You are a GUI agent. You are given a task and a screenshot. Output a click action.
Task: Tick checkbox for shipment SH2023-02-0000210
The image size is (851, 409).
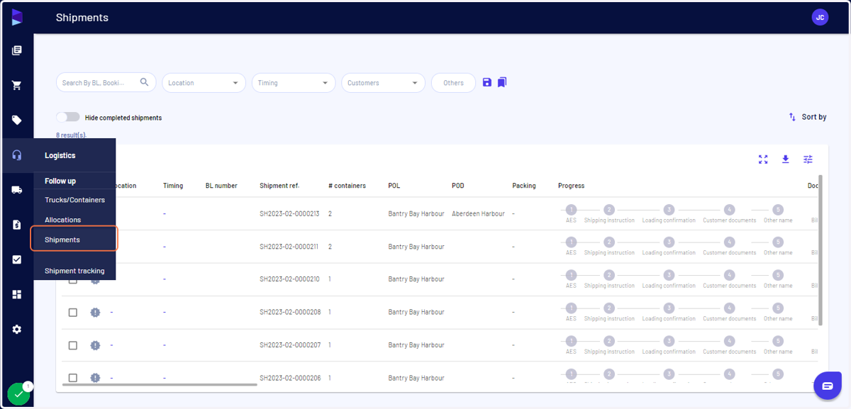(72, 279)
